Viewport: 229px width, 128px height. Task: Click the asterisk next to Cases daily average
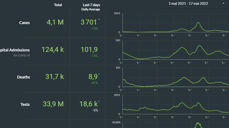tap(99, 20)
